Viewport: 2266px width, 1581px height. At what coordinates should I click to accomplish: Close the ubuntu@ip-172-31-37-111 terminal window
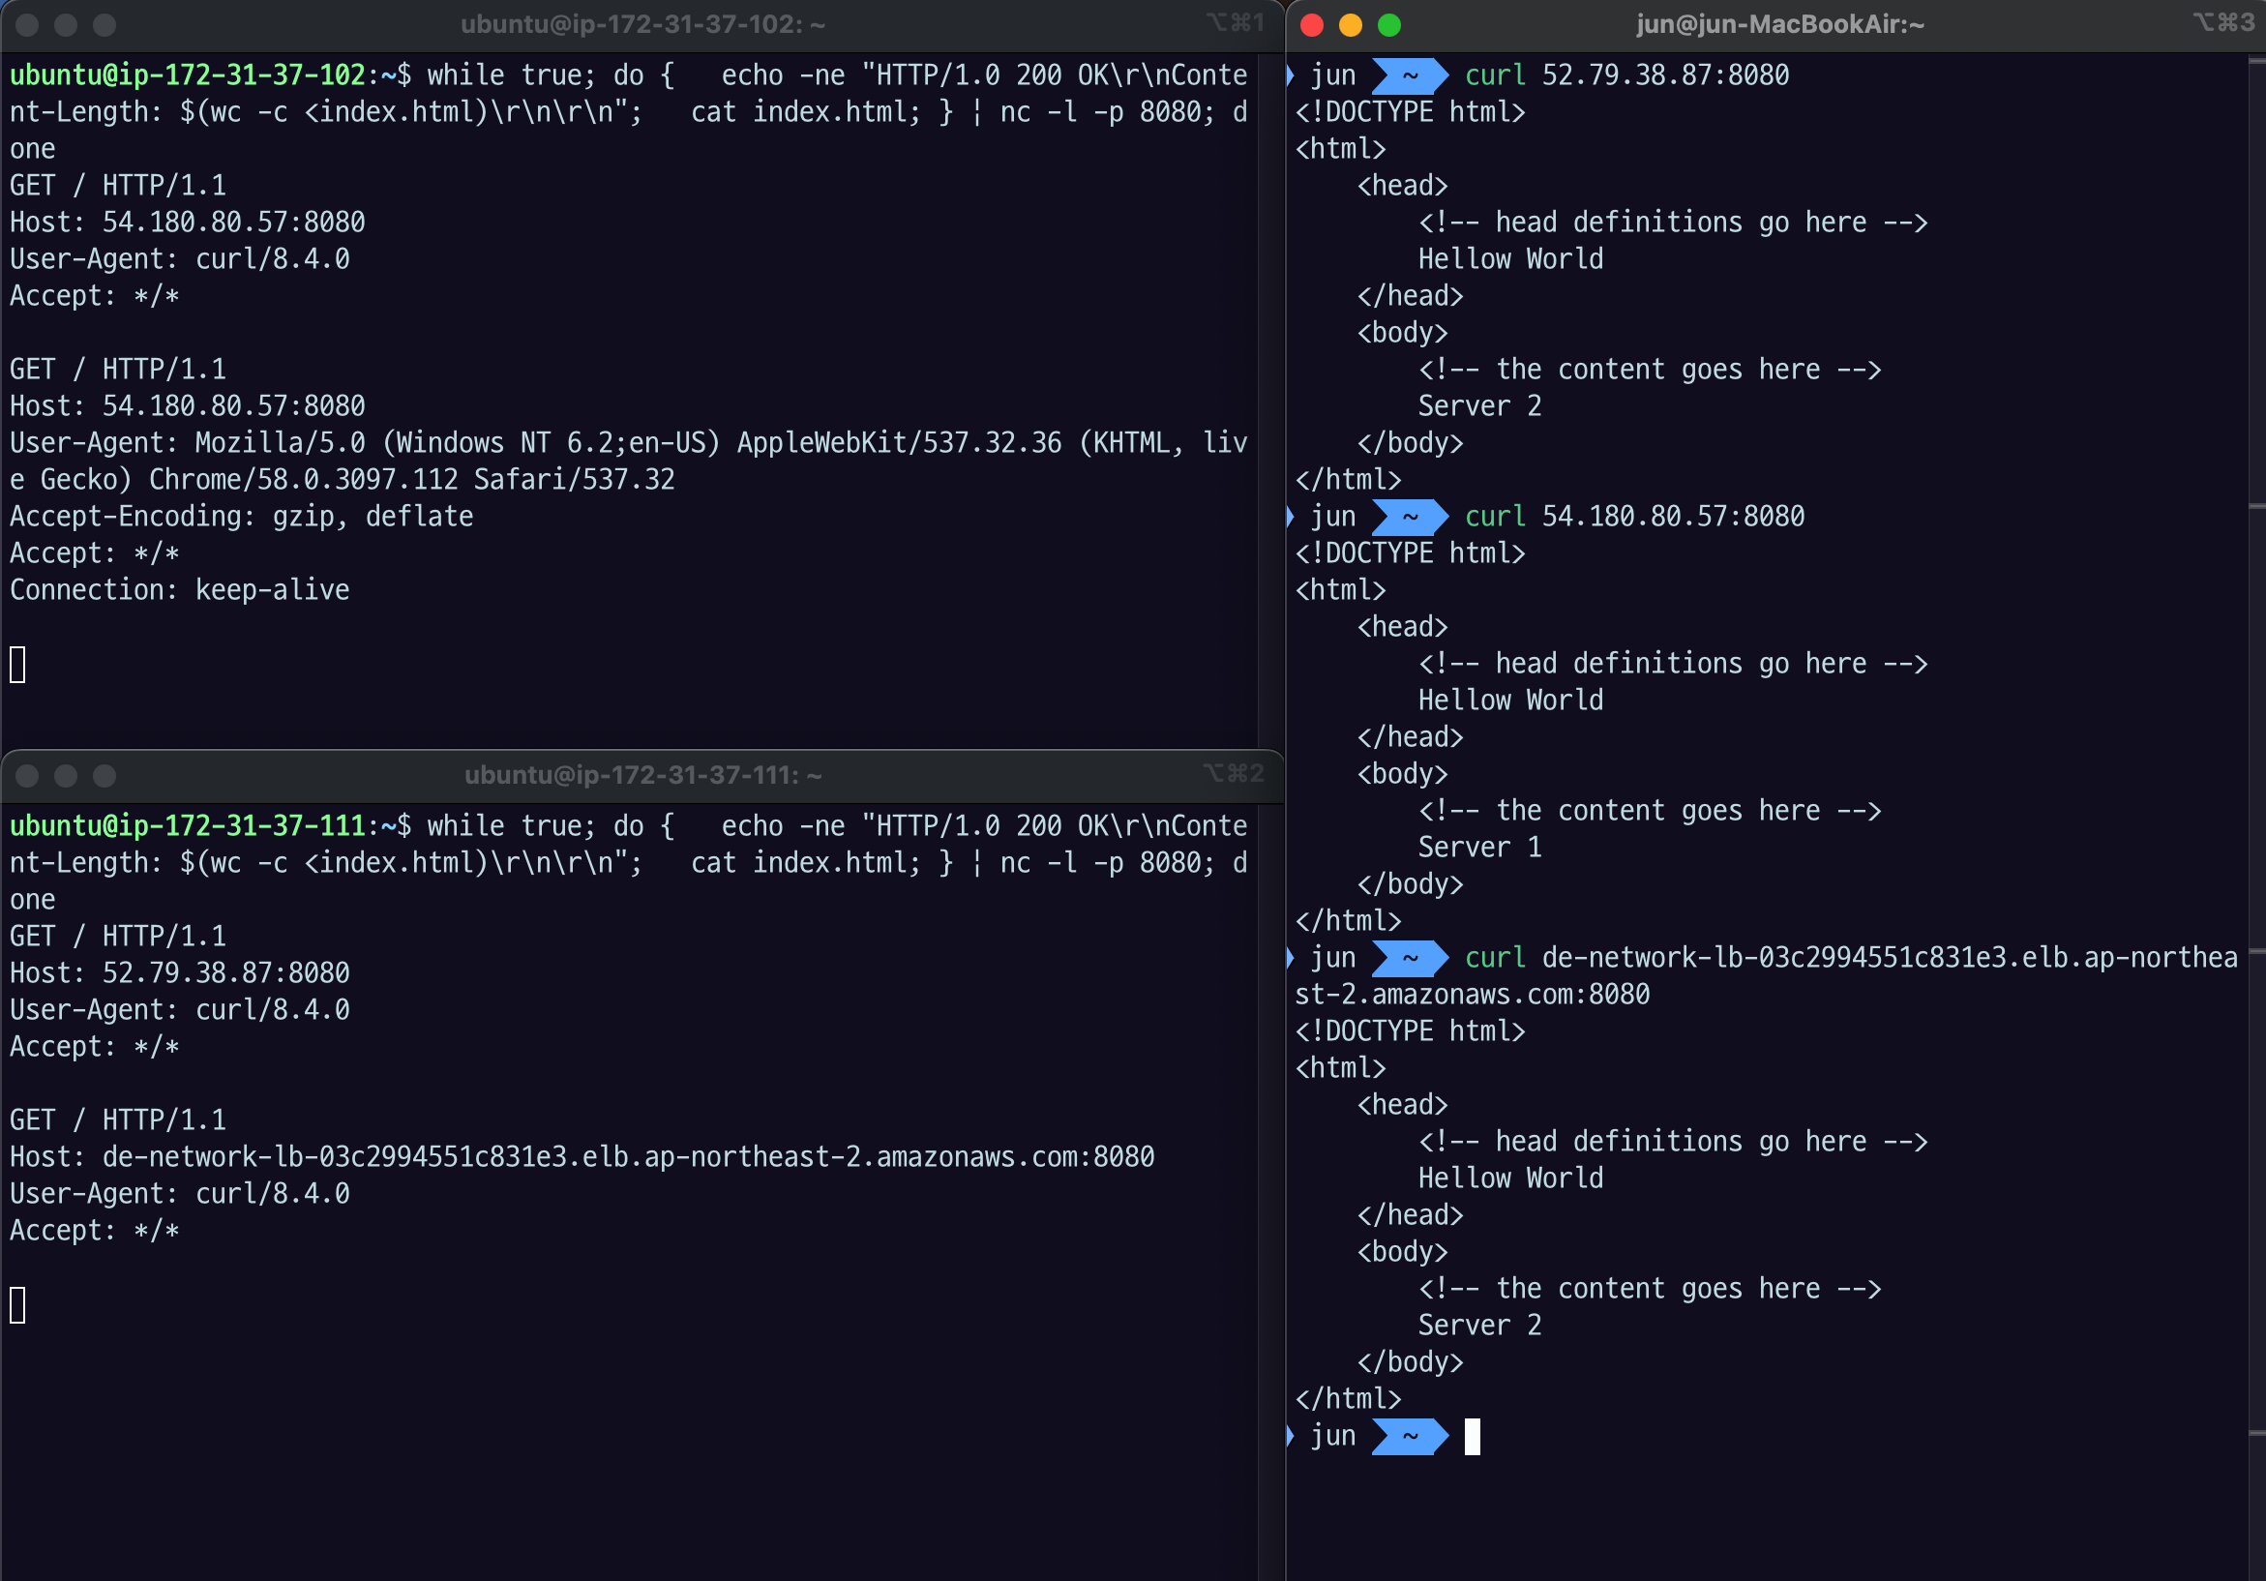(28, 776)
